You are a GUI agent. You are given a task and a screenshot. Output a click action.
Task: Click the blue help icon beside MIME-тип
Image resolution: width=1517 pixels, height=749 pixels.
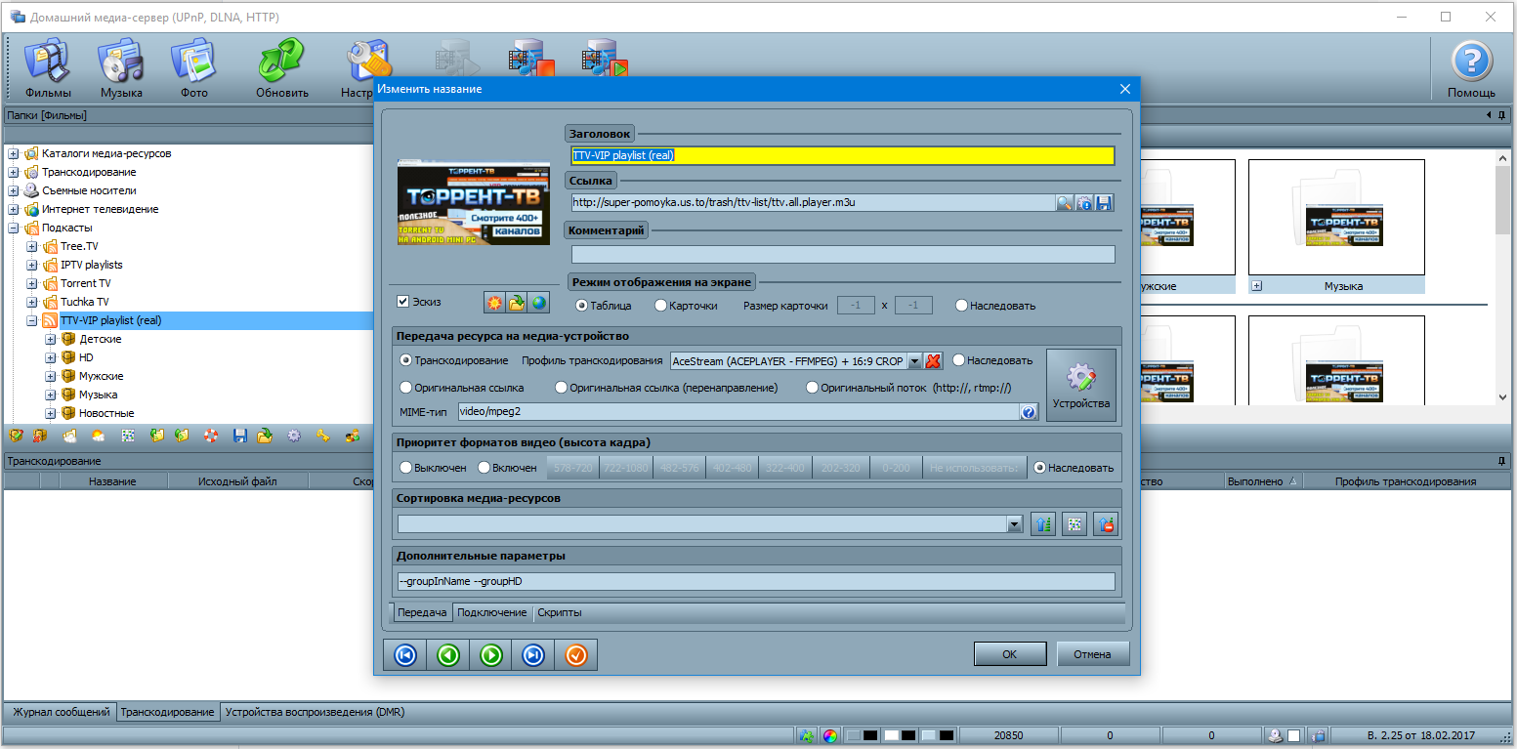(x=1029, y=412)
